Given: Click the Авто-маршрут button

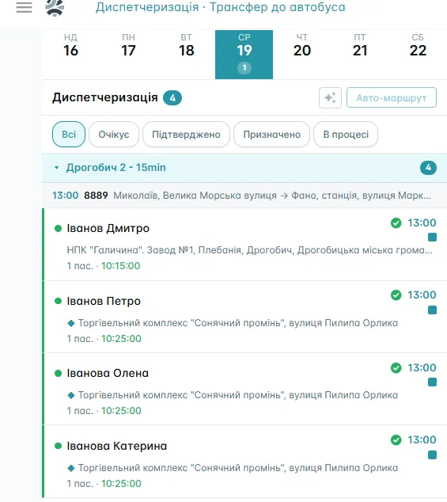Looking at the screenshot, I should point(392,97).
